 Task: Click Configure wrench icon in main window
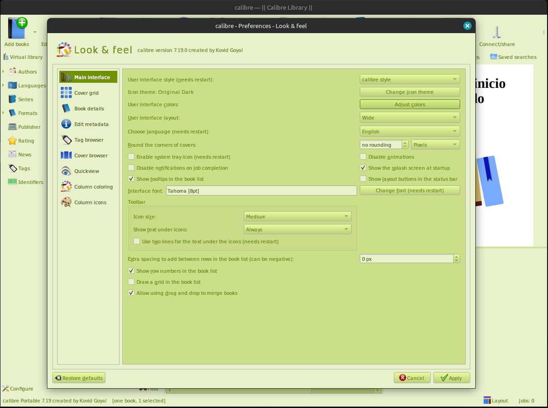coord(6,388)
